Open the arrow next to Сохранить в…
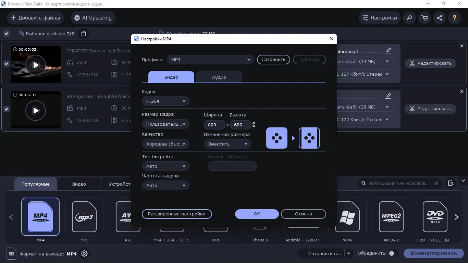Image resolution: width=468 pixels, height=263 pixels. (349, 253)
